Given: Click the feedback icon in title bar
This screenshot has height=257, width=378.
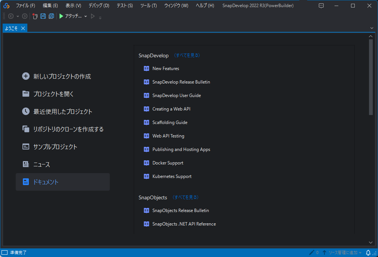Looking at the screenshot, I should (x=321, y=6).
